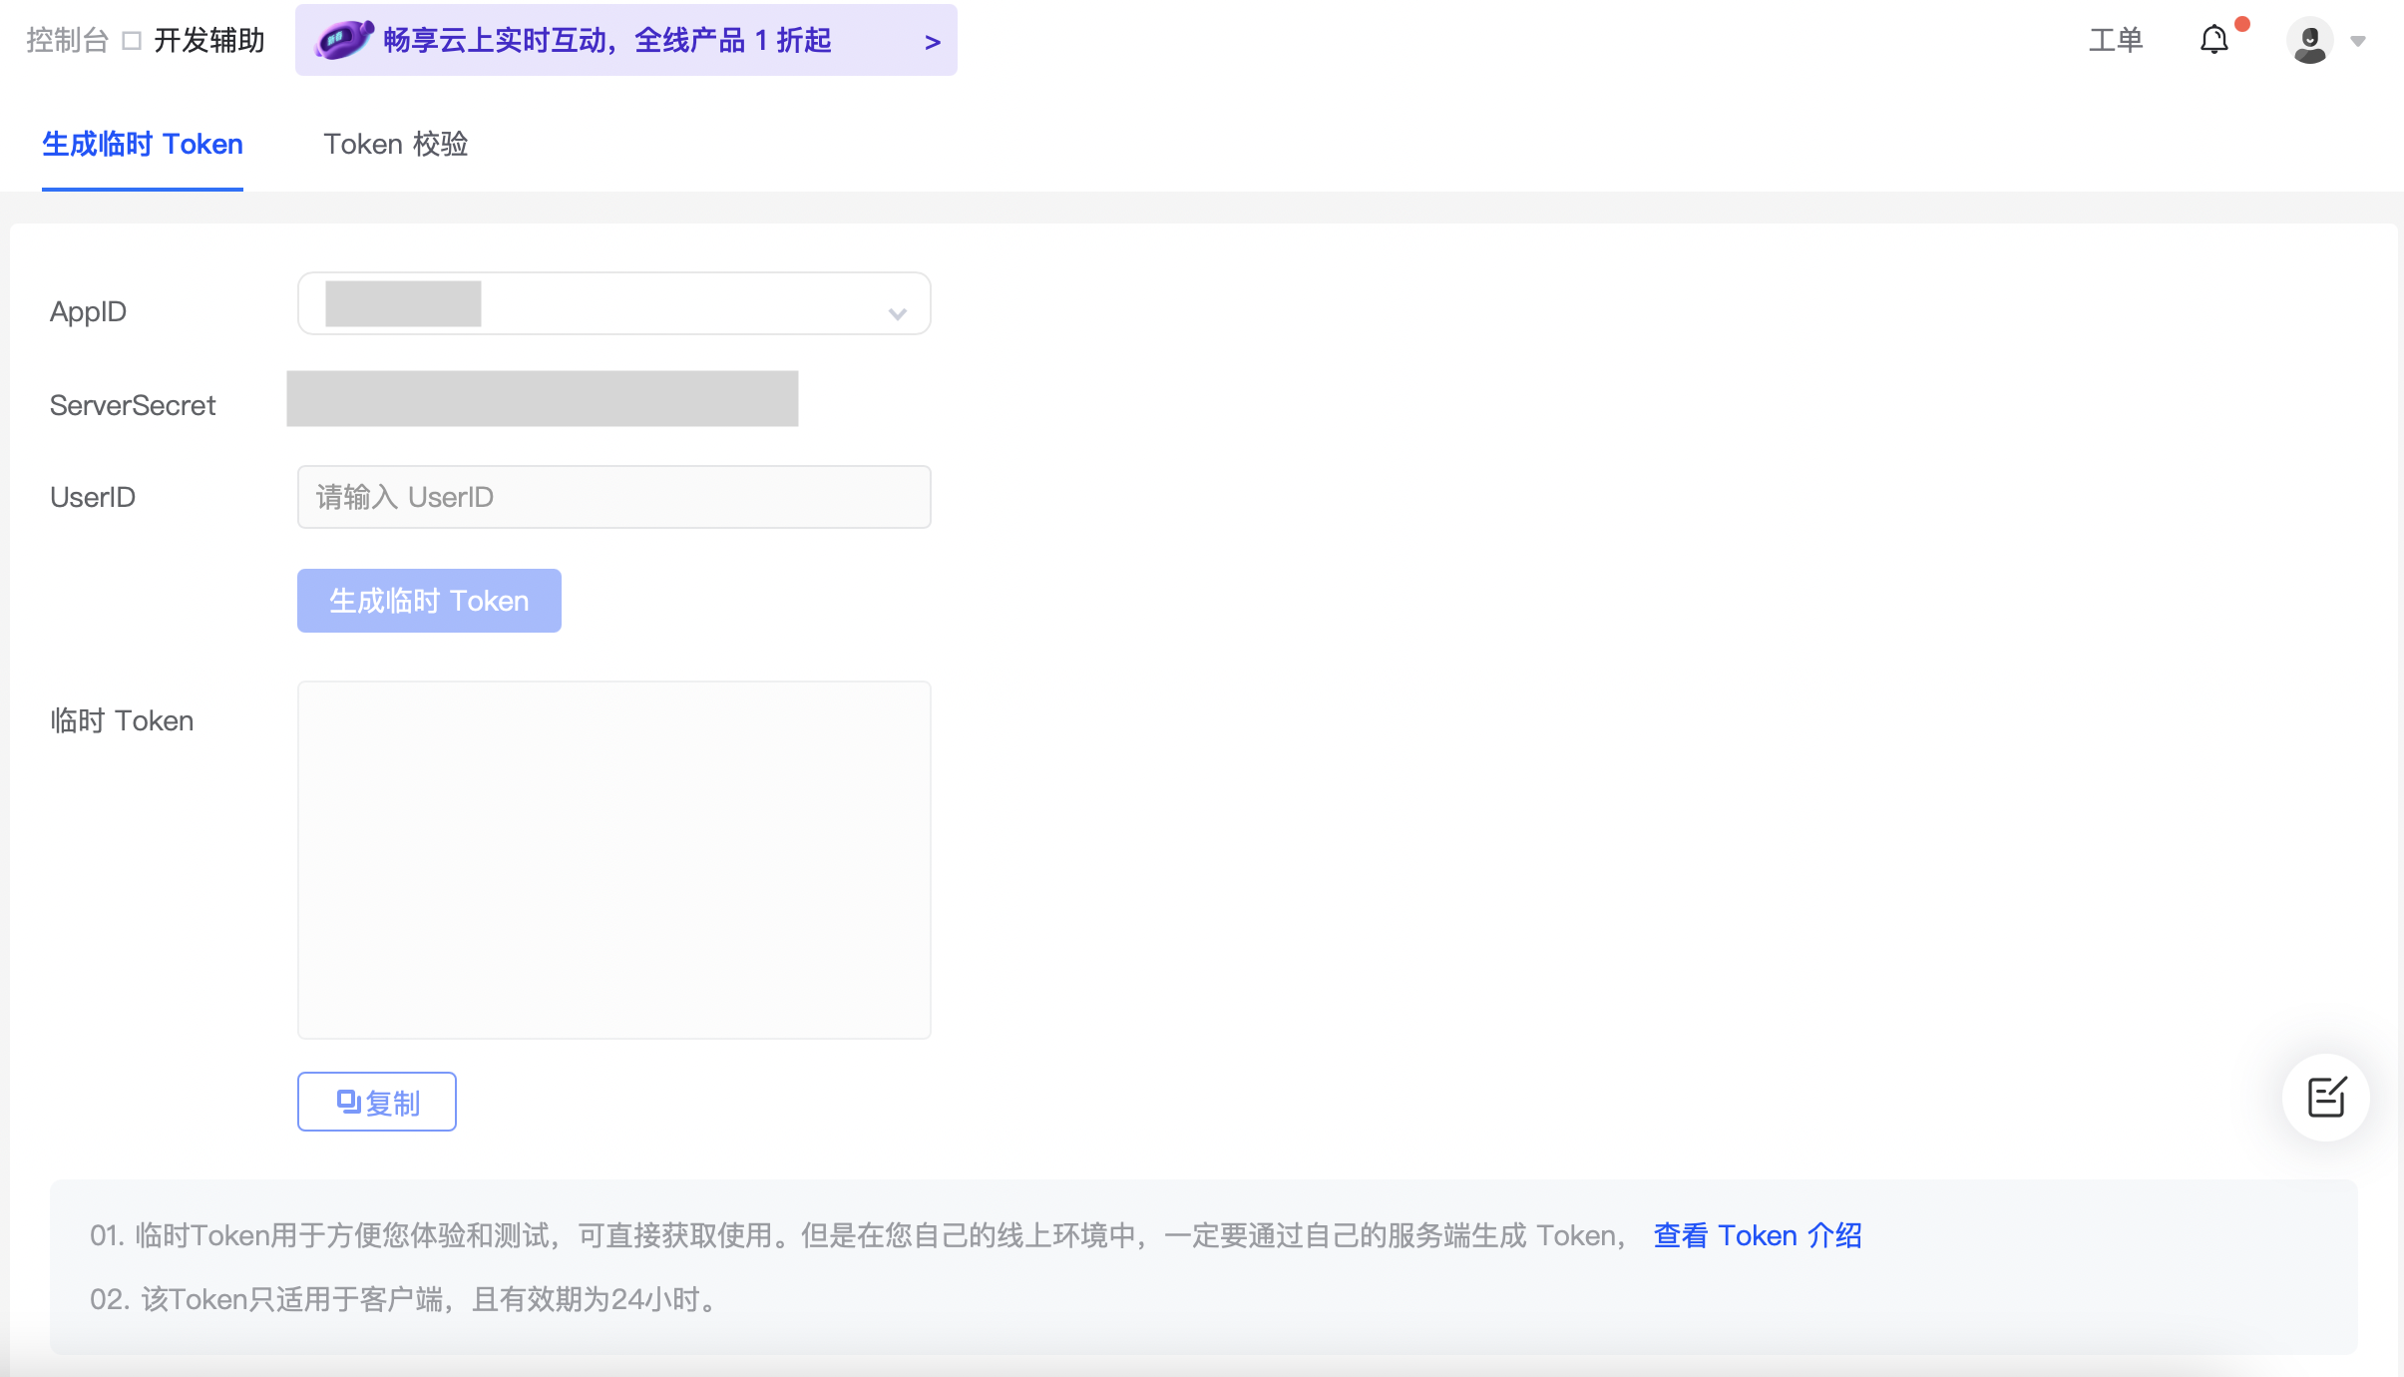Focus the UserID input field
The width and height of the screenshot is (2404, 1377).
point(613,497)
